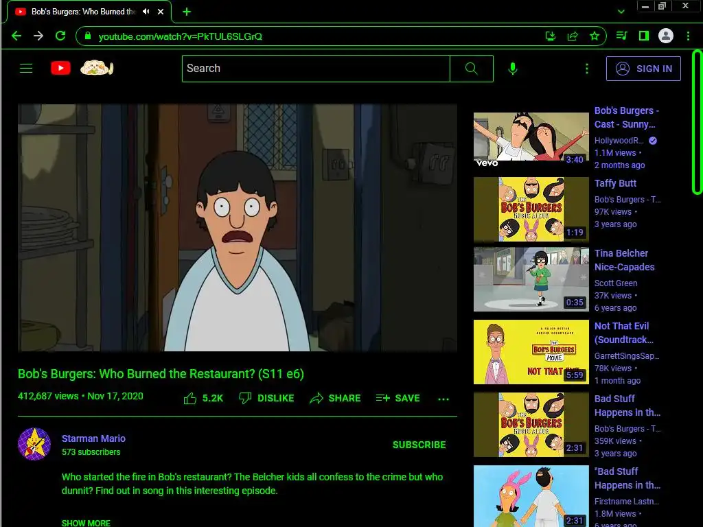Click Tina Belcher Nice-Capades title
The width and height of the screenshot is (703, 527).
pos(625,260)
